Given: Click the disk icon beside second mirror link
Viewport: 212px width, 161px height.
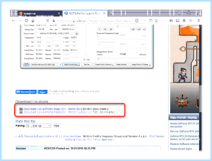Looking at the screenshot, I should pyautogui.click(x=21, y=112).
